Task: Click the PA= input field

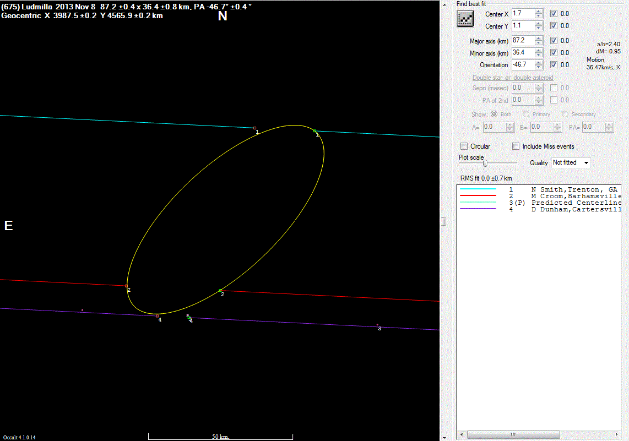Action: coord(593,127)
